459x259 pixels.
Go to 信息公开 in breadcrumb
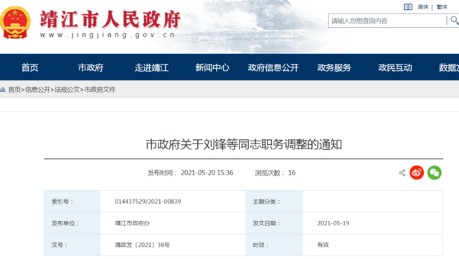38,90
